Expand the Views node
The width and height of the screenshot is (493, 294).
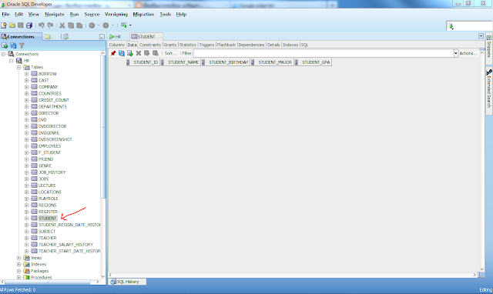pos(18,258)
